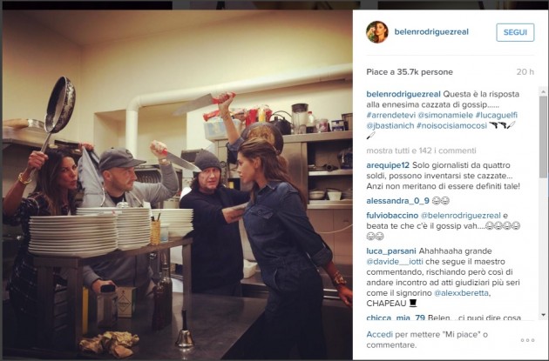View the arequipe12 commenter profile
Viewport: 549px width, 361px height.
click(x=388, y=165)
